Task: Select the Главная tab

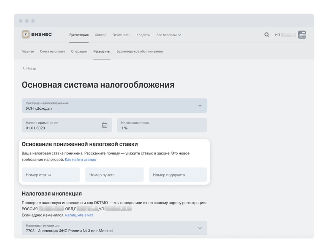Action: [x=28, y=51]
